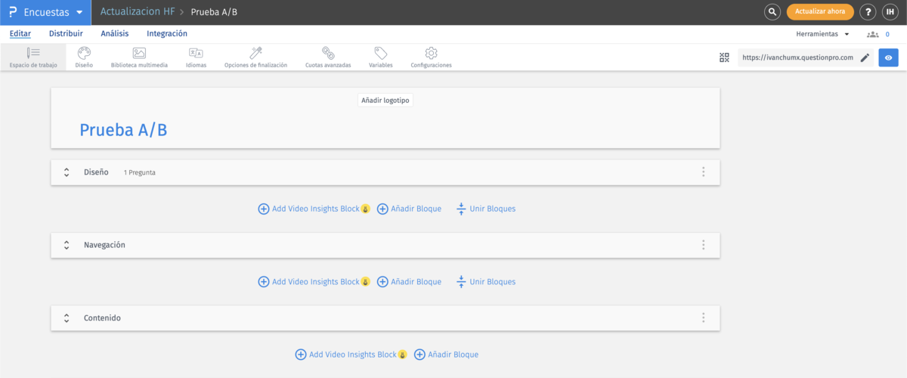Select the Espacio de trabajo tool

tap(33, 57)
